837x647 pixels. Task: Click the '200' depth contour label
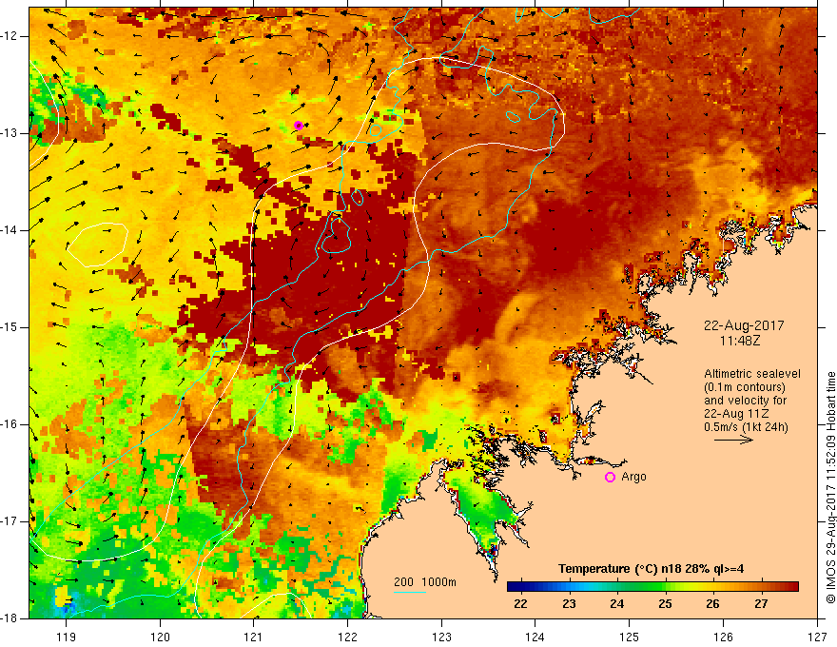coord(403,582)
